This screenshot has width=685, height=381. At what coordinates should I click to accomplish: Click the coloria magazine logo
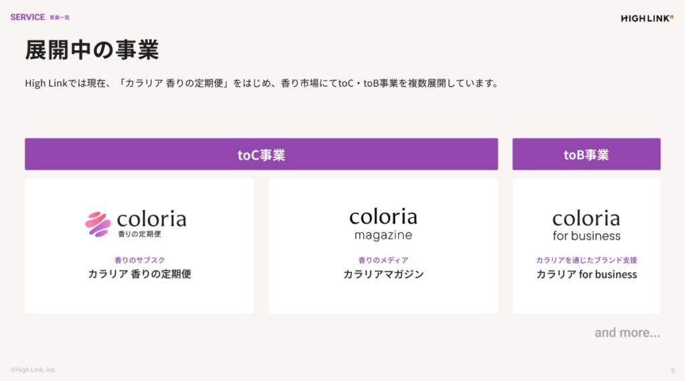tap(383, 225)
